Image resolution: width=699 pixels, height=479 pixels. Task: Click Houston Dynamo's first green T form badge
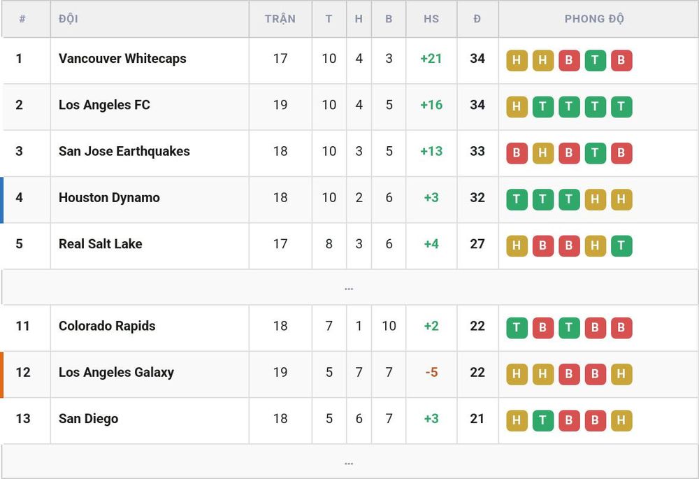[x=517, y=199]
